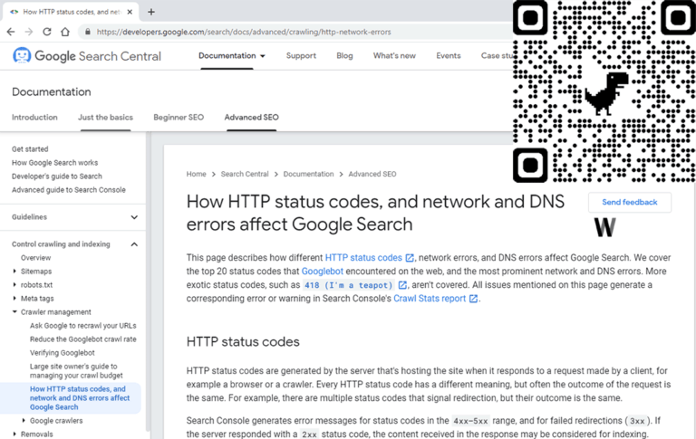Expand the Guidelines section chevron
696x439 pixels.
134,217
